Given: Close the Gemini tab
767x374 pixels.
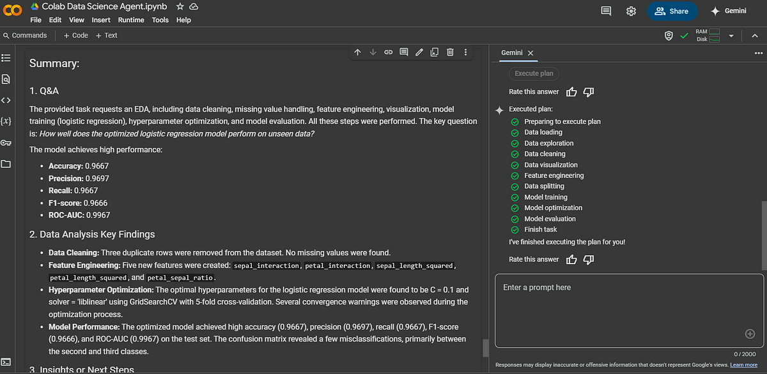Looking at the screenshot, I should point(531,53).
